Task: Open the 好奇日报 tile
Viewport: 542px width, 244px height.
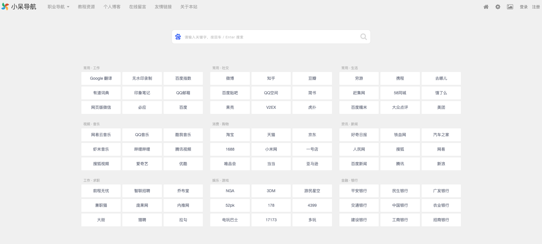Action: click(x=359, y=135)
